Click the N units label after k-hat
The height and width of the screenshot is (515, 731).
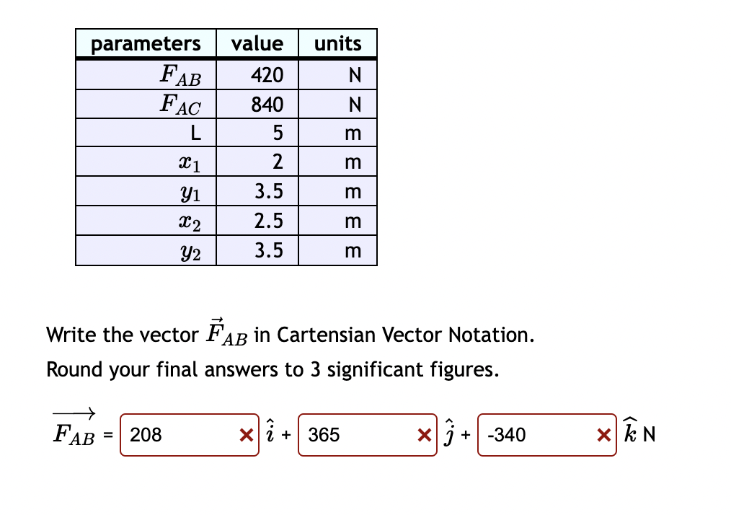pyautogui.click(x=651, y=433)
